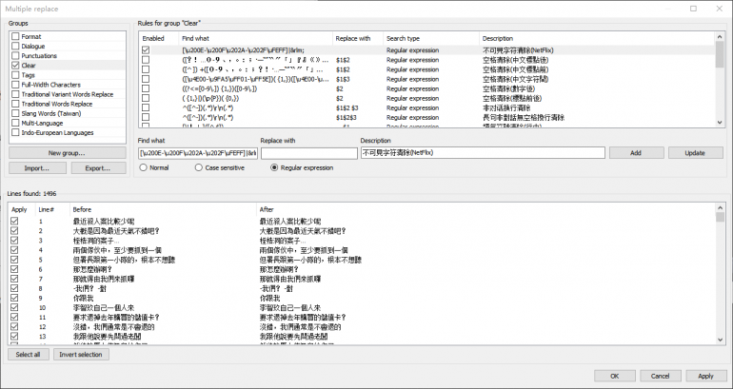The height and width of the screenshot is (389, 733).
Task: Enable Traditional Variant Words Replace checkbox
Action: pyautogui.click(x=15, y=94)
